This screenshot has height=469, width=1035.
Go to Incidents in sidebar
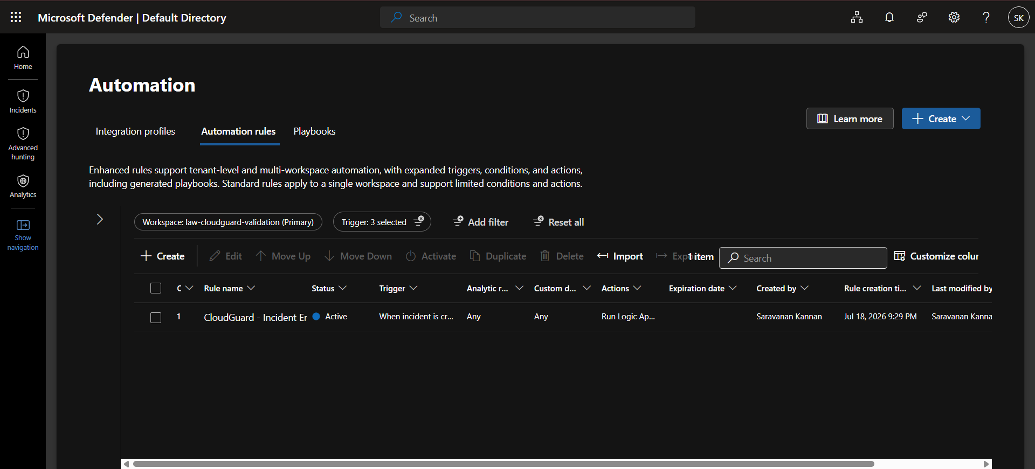tap(23, 101)
